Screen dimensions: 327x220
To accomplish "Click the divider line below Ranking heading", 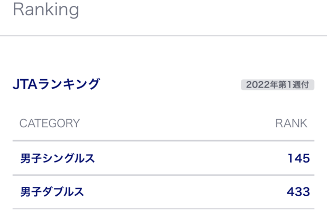I will click(x=163, y=36).
